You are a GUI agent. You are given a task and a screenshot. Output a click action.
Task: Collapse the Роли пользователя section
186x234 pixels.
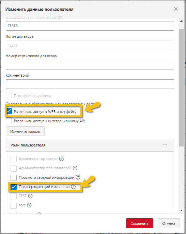[165, 145]
